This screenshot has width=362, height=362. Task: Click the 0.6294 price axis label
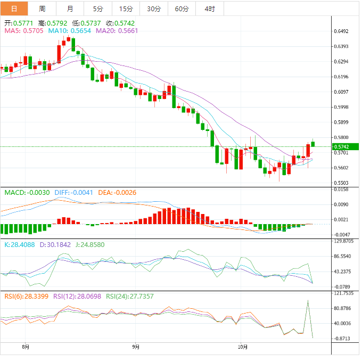pyautogui.click(x=341, y=62)
